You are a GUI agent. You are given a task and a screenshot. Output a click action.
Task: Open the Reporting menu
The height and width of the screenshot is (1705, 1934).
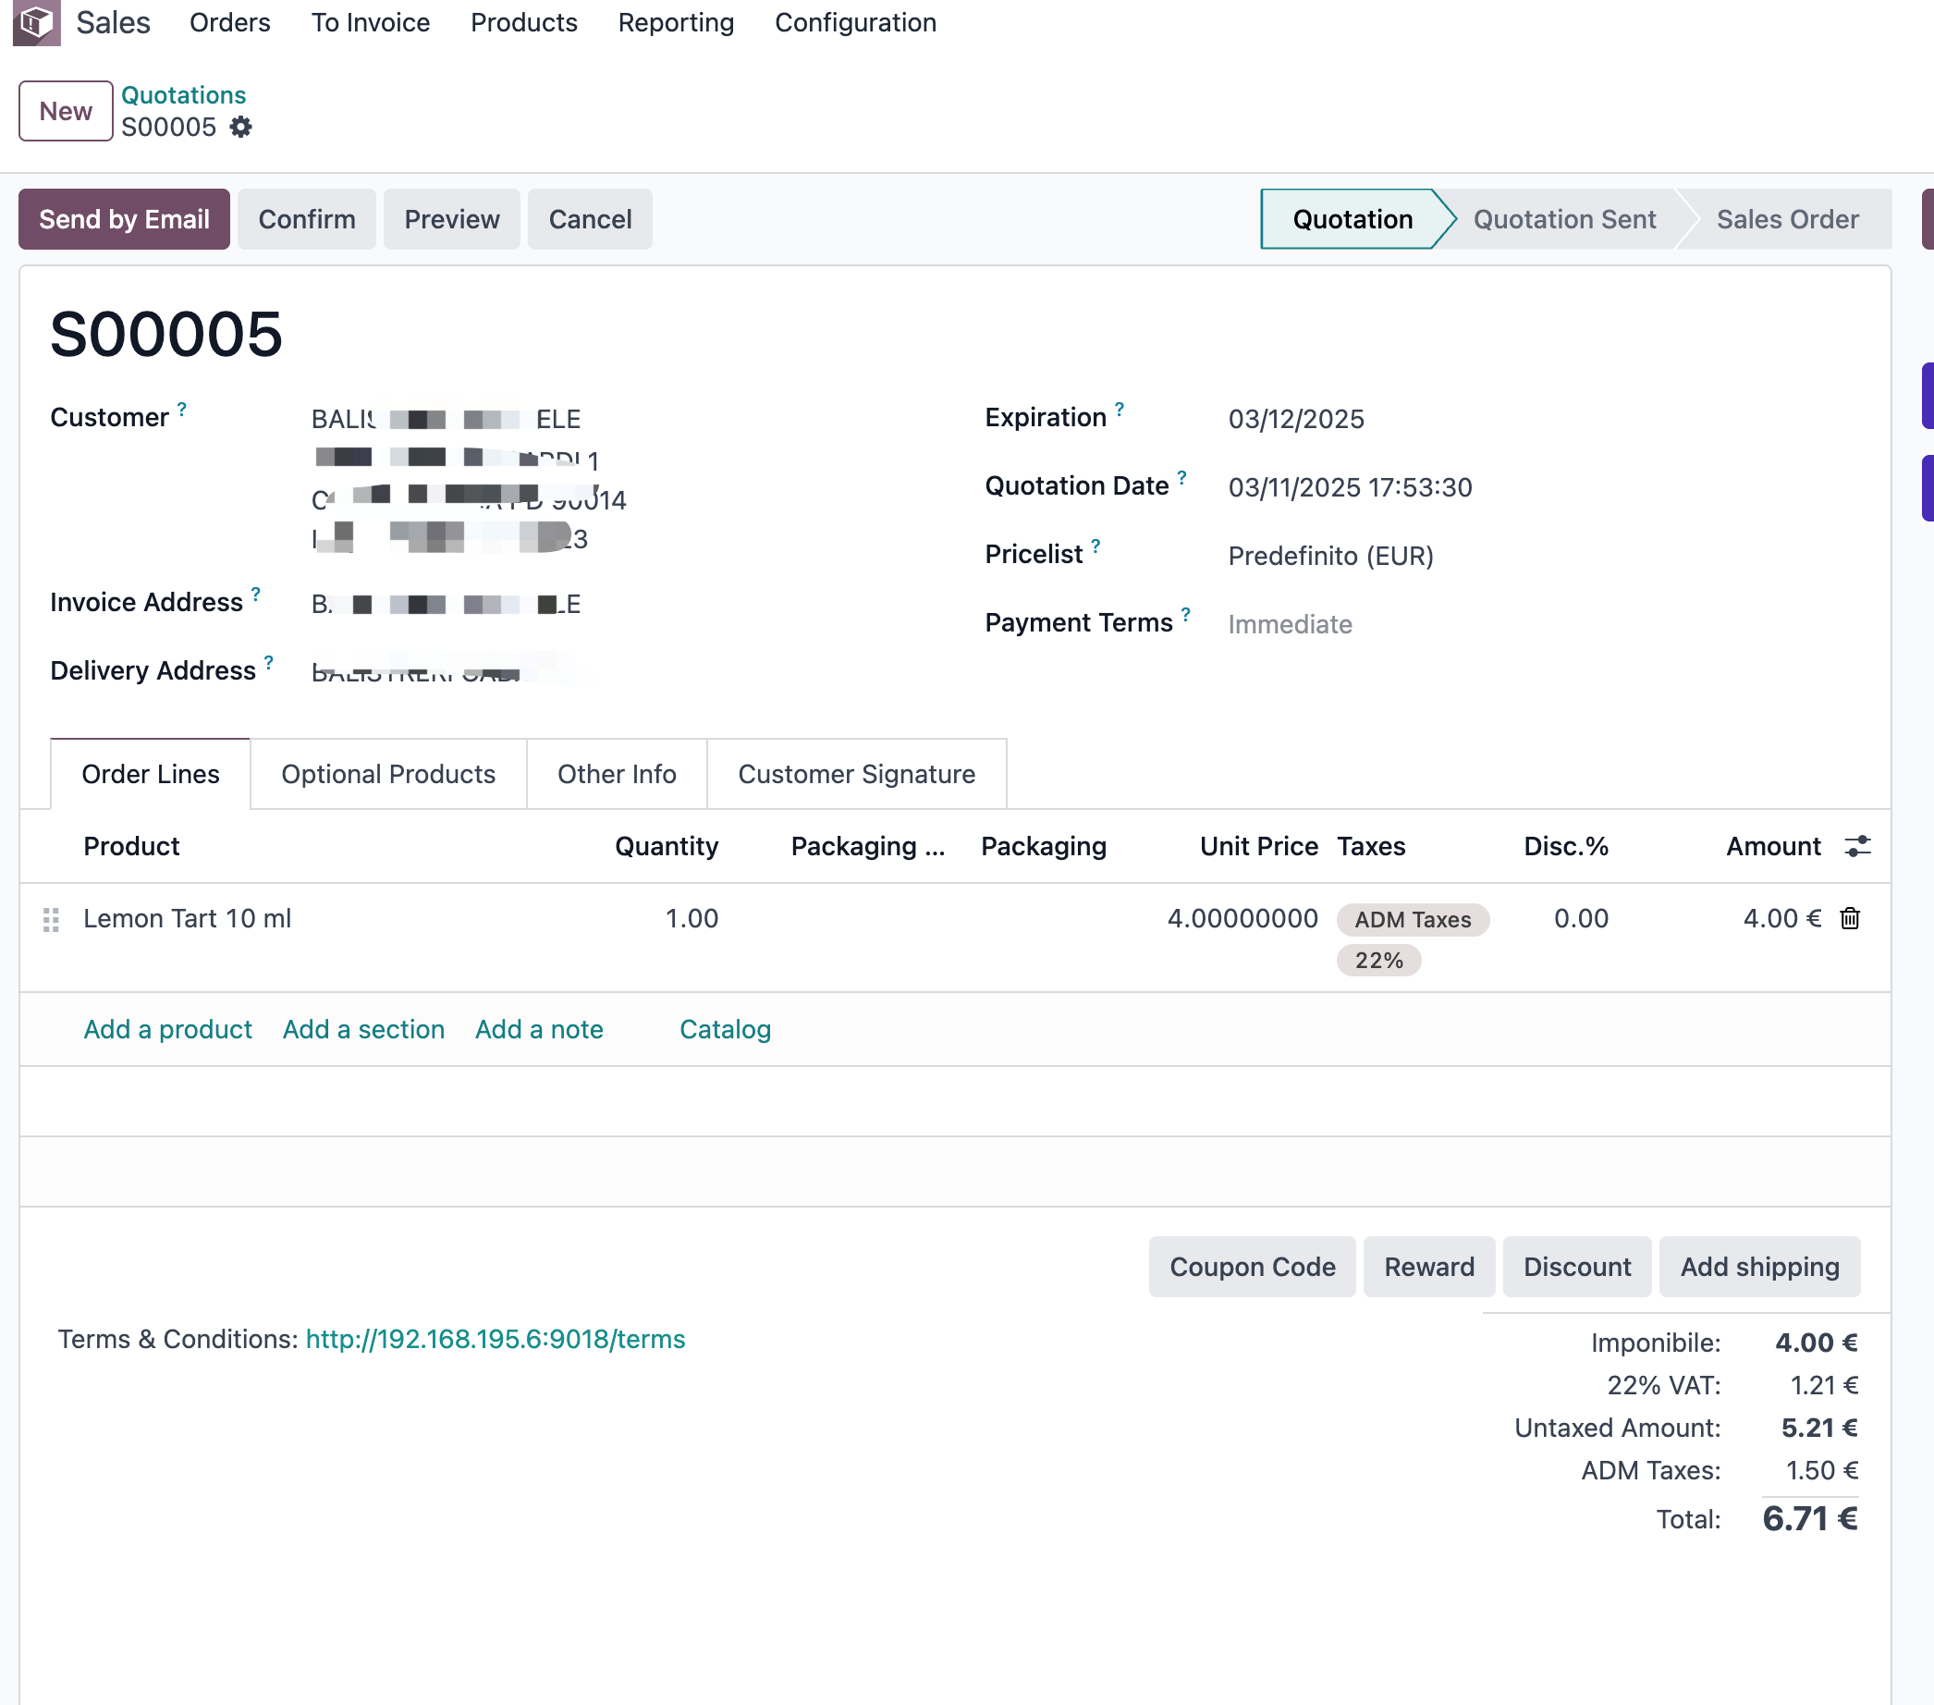click(x=676, y=23)
